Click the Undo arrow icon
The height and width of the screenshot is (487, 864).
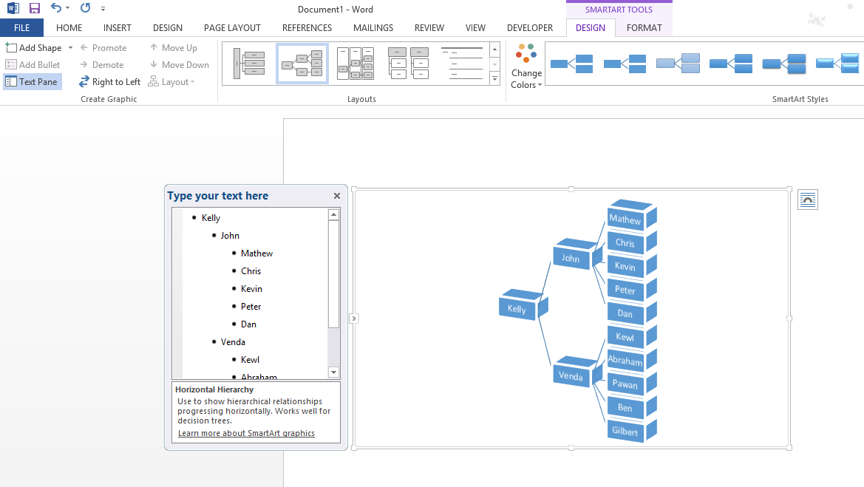(x=56, y=9)
